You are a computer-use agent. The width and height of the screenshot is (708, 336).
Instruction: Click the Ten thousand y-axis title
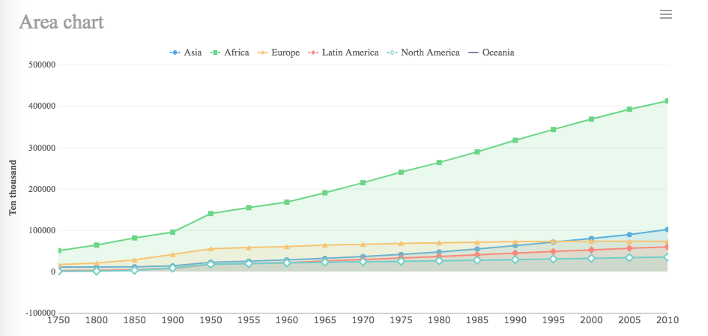[x=13, y=187]
